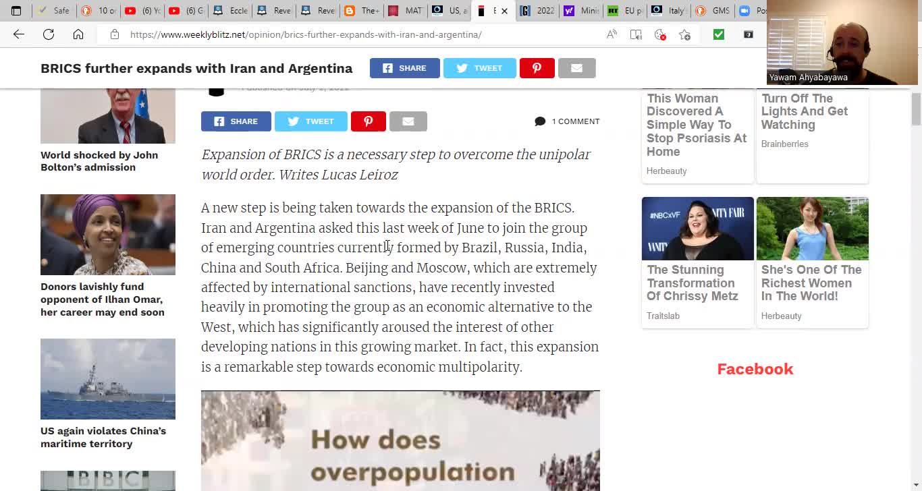Switch to the 'The+' Blogger tab
922x491 pixels.
coord(362,11)
